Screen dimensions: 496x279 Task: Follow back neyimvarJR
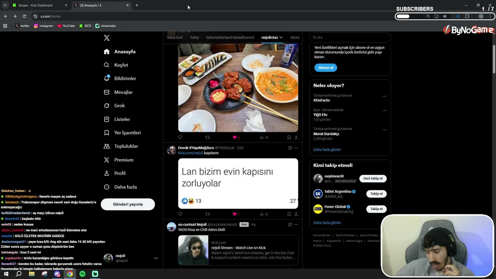point(373,179)
